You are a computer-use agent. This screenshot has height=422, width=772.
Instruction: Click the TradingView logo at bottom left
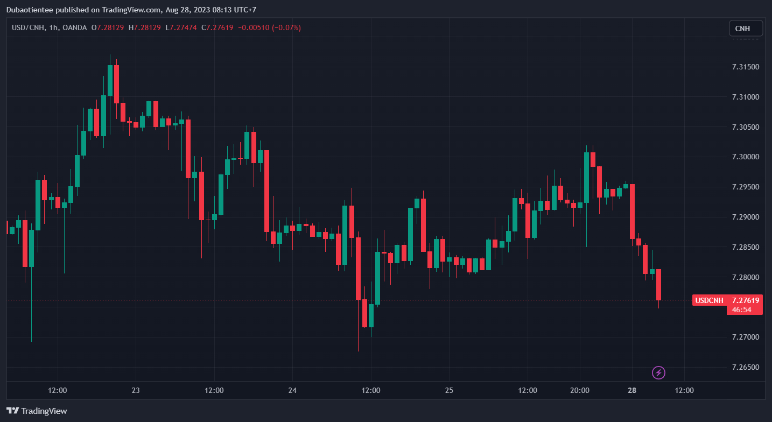37,411
